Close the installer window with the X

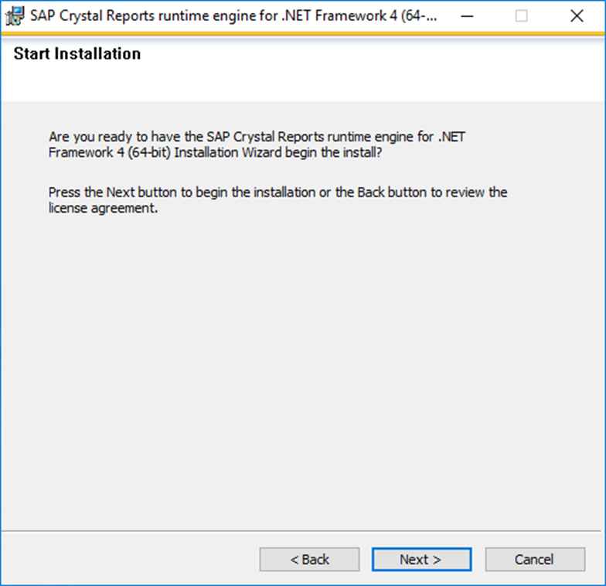pyautogui.click(x=577, y=15)
